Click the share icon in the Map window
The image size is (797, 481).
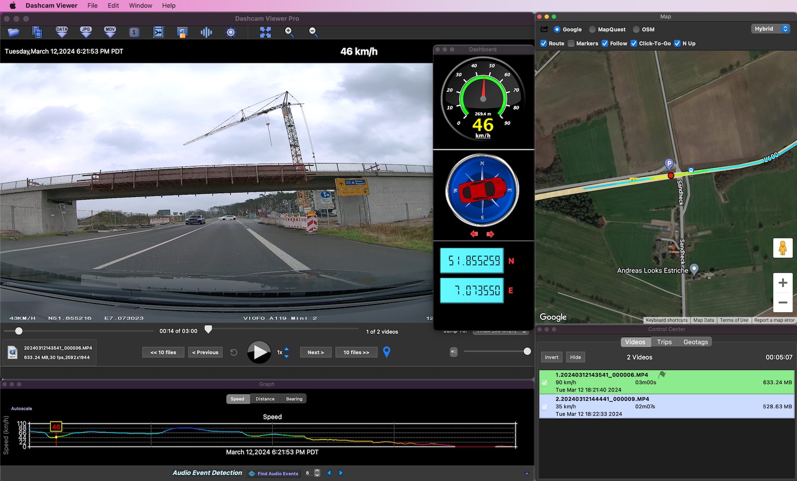[x=544, y=29]
